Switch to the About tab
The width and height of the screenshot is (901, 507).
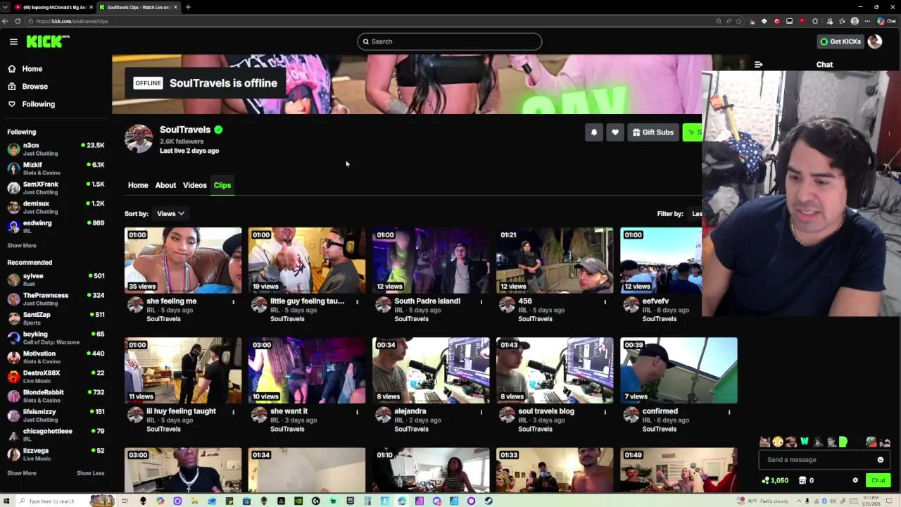coord(165,185)
